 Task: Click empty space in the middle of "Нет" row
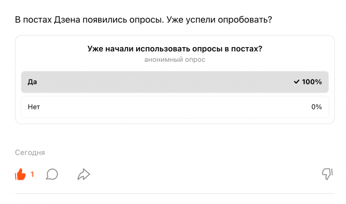[x=173, y=107]
